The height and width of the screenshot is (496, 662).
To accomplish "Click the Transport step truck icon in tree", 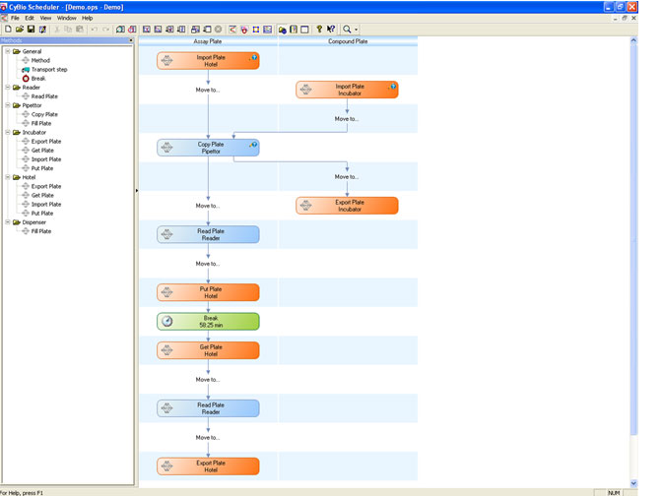I will tap(26, 70).
